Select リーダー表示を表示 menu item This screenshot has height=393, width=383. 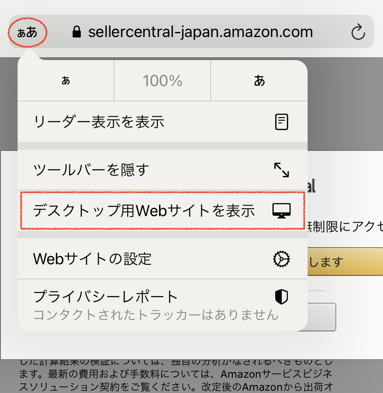pyautogui.click(x=99, y=122)
